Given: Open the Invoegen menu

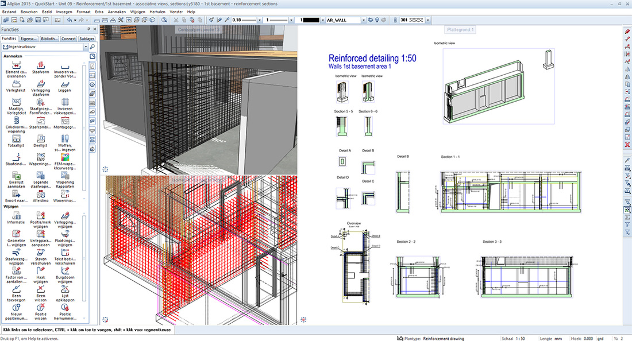Looking at the screenshot, I should tap(64, 11).
